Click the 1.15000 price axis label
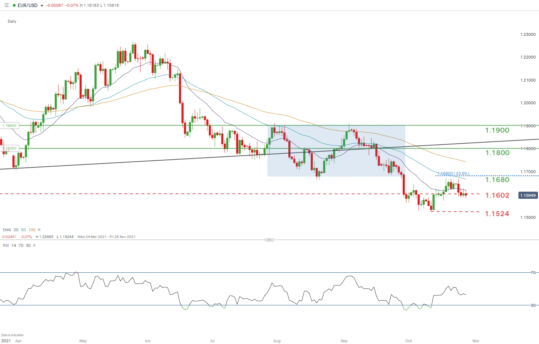 click(528, 217)
